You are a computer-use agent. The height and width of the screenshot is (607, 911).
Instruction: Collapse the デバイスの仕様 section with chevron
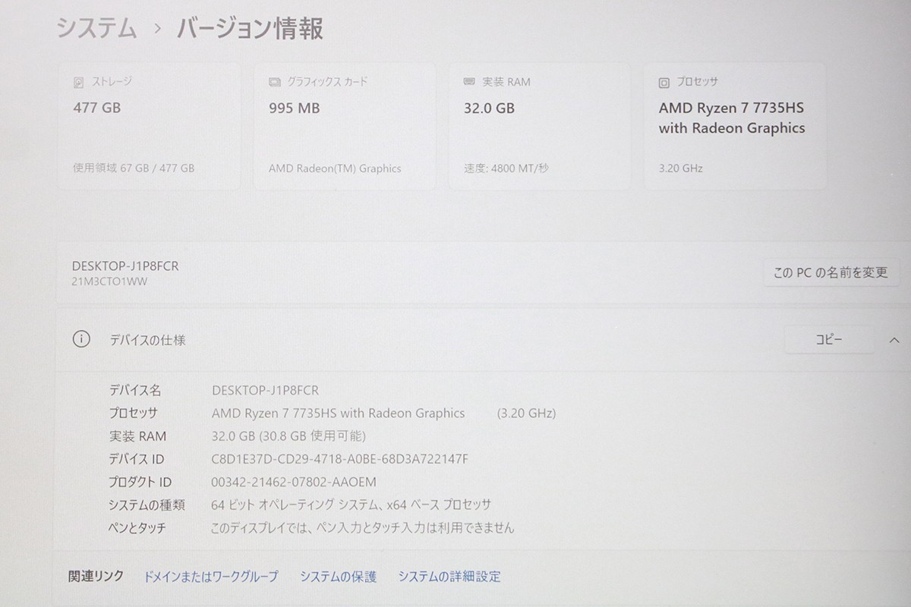(x=894, y=340)
